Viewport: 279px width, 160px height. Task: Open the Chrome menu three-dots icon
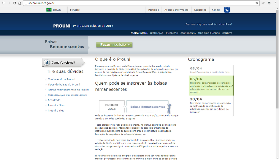click(x=275, y=3)
